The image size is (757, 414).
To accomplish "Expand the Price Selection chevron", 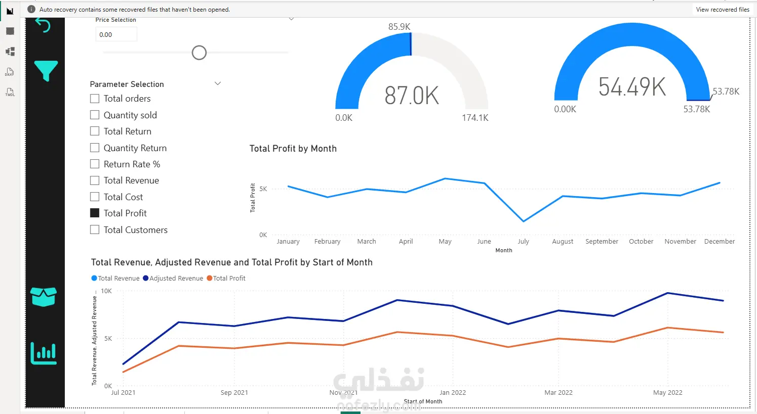I will 291,19.
